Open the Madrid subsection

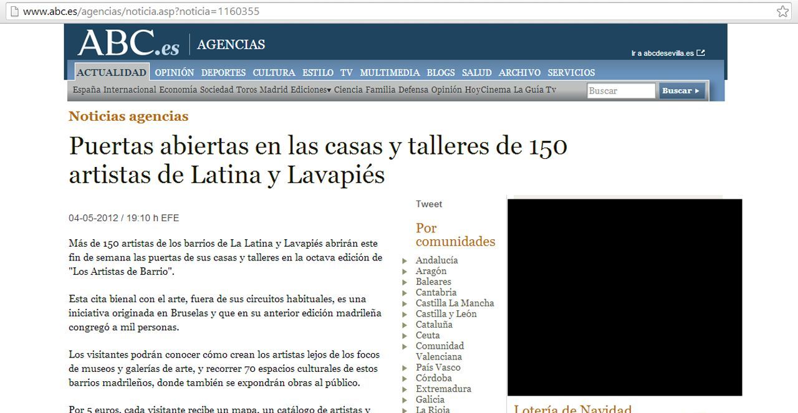click(x=274, y=90)
